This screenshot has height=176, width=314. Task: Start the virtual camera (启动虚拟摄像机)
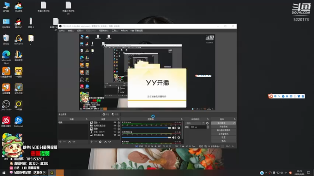223,130
